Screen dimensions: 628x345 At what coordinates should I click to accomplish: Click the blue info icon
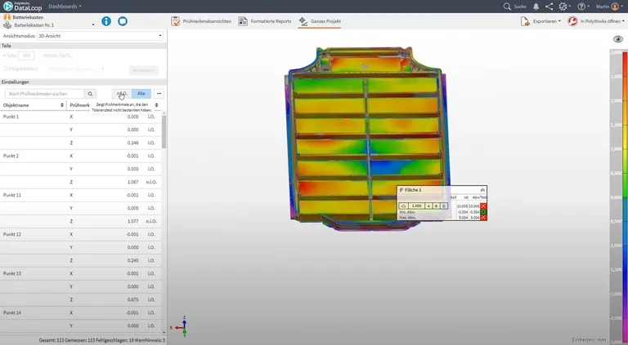pos(106,21)
